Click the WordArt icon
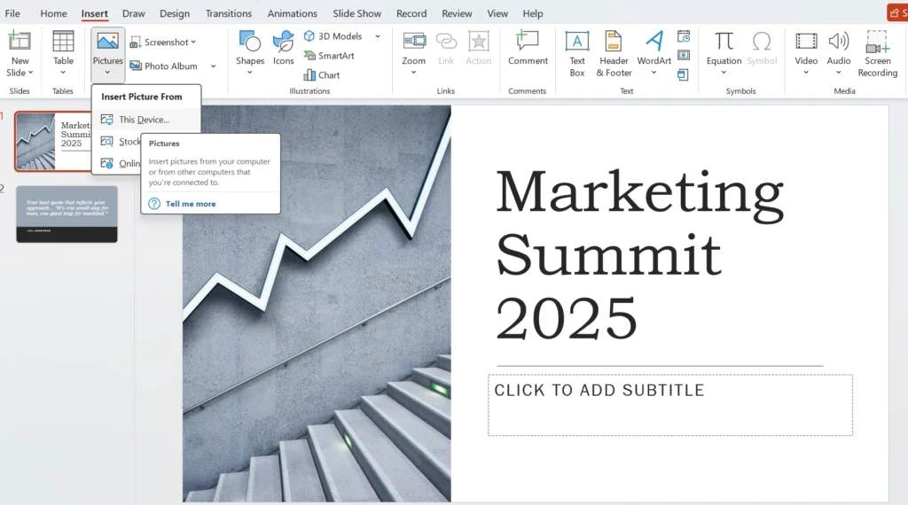Image resolution: width=908 pixels, height=505 pixels. [x=654, y=41]
